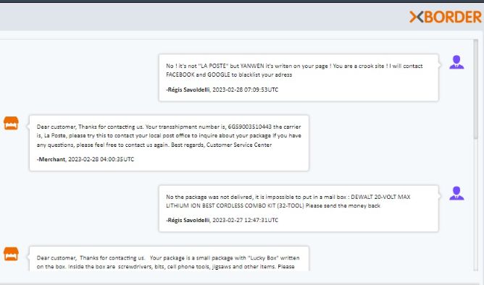Click customer avatar beside the DEWALT message
Viewport: 484px width, 285px height.
[x=456, y=193]
